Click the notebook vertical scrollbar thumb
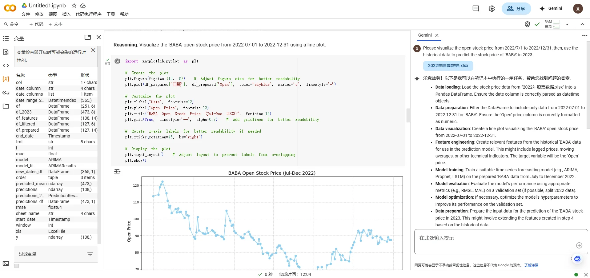 [408, 115]
